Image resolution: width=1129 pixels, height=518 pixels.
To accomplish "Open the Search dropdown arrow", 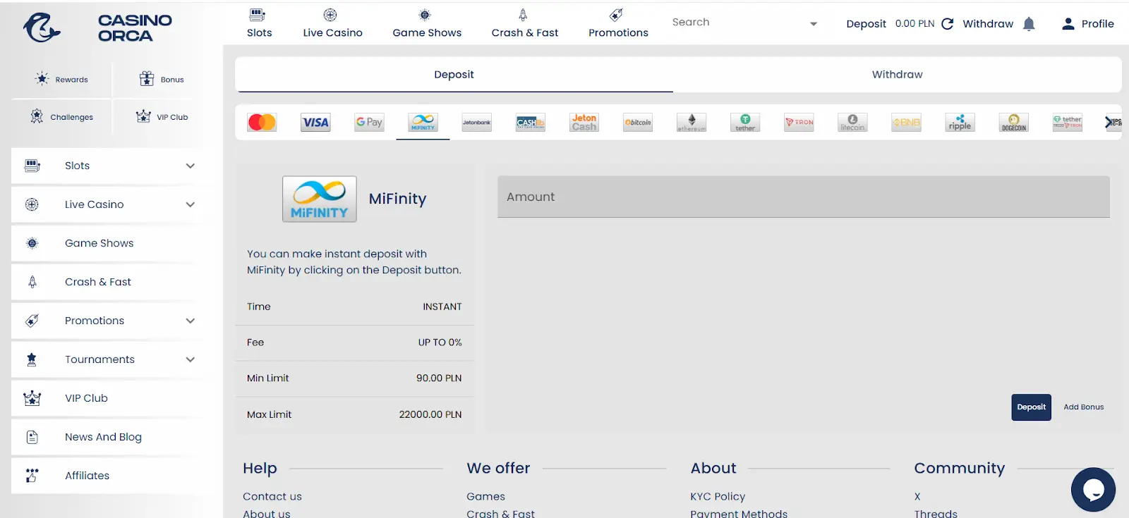I will click(814, 24).
